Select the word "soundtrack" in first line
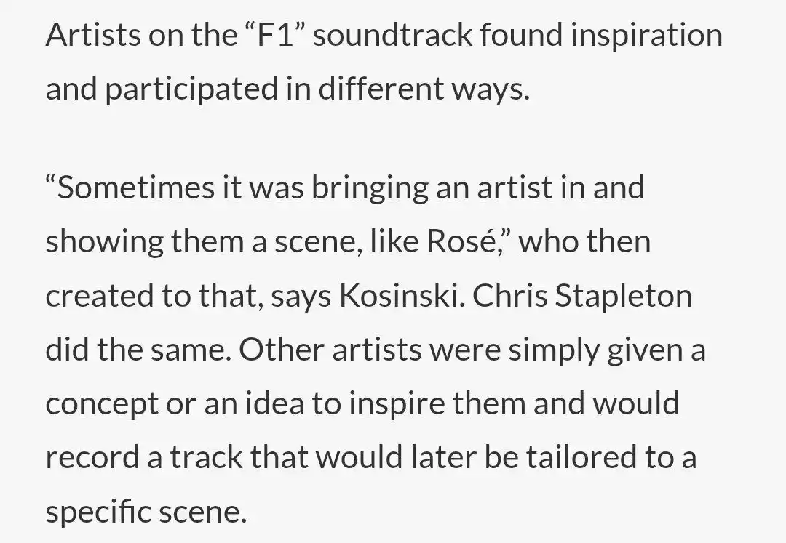The height and width of the screenshot is (543, 786). coord(392,35)
